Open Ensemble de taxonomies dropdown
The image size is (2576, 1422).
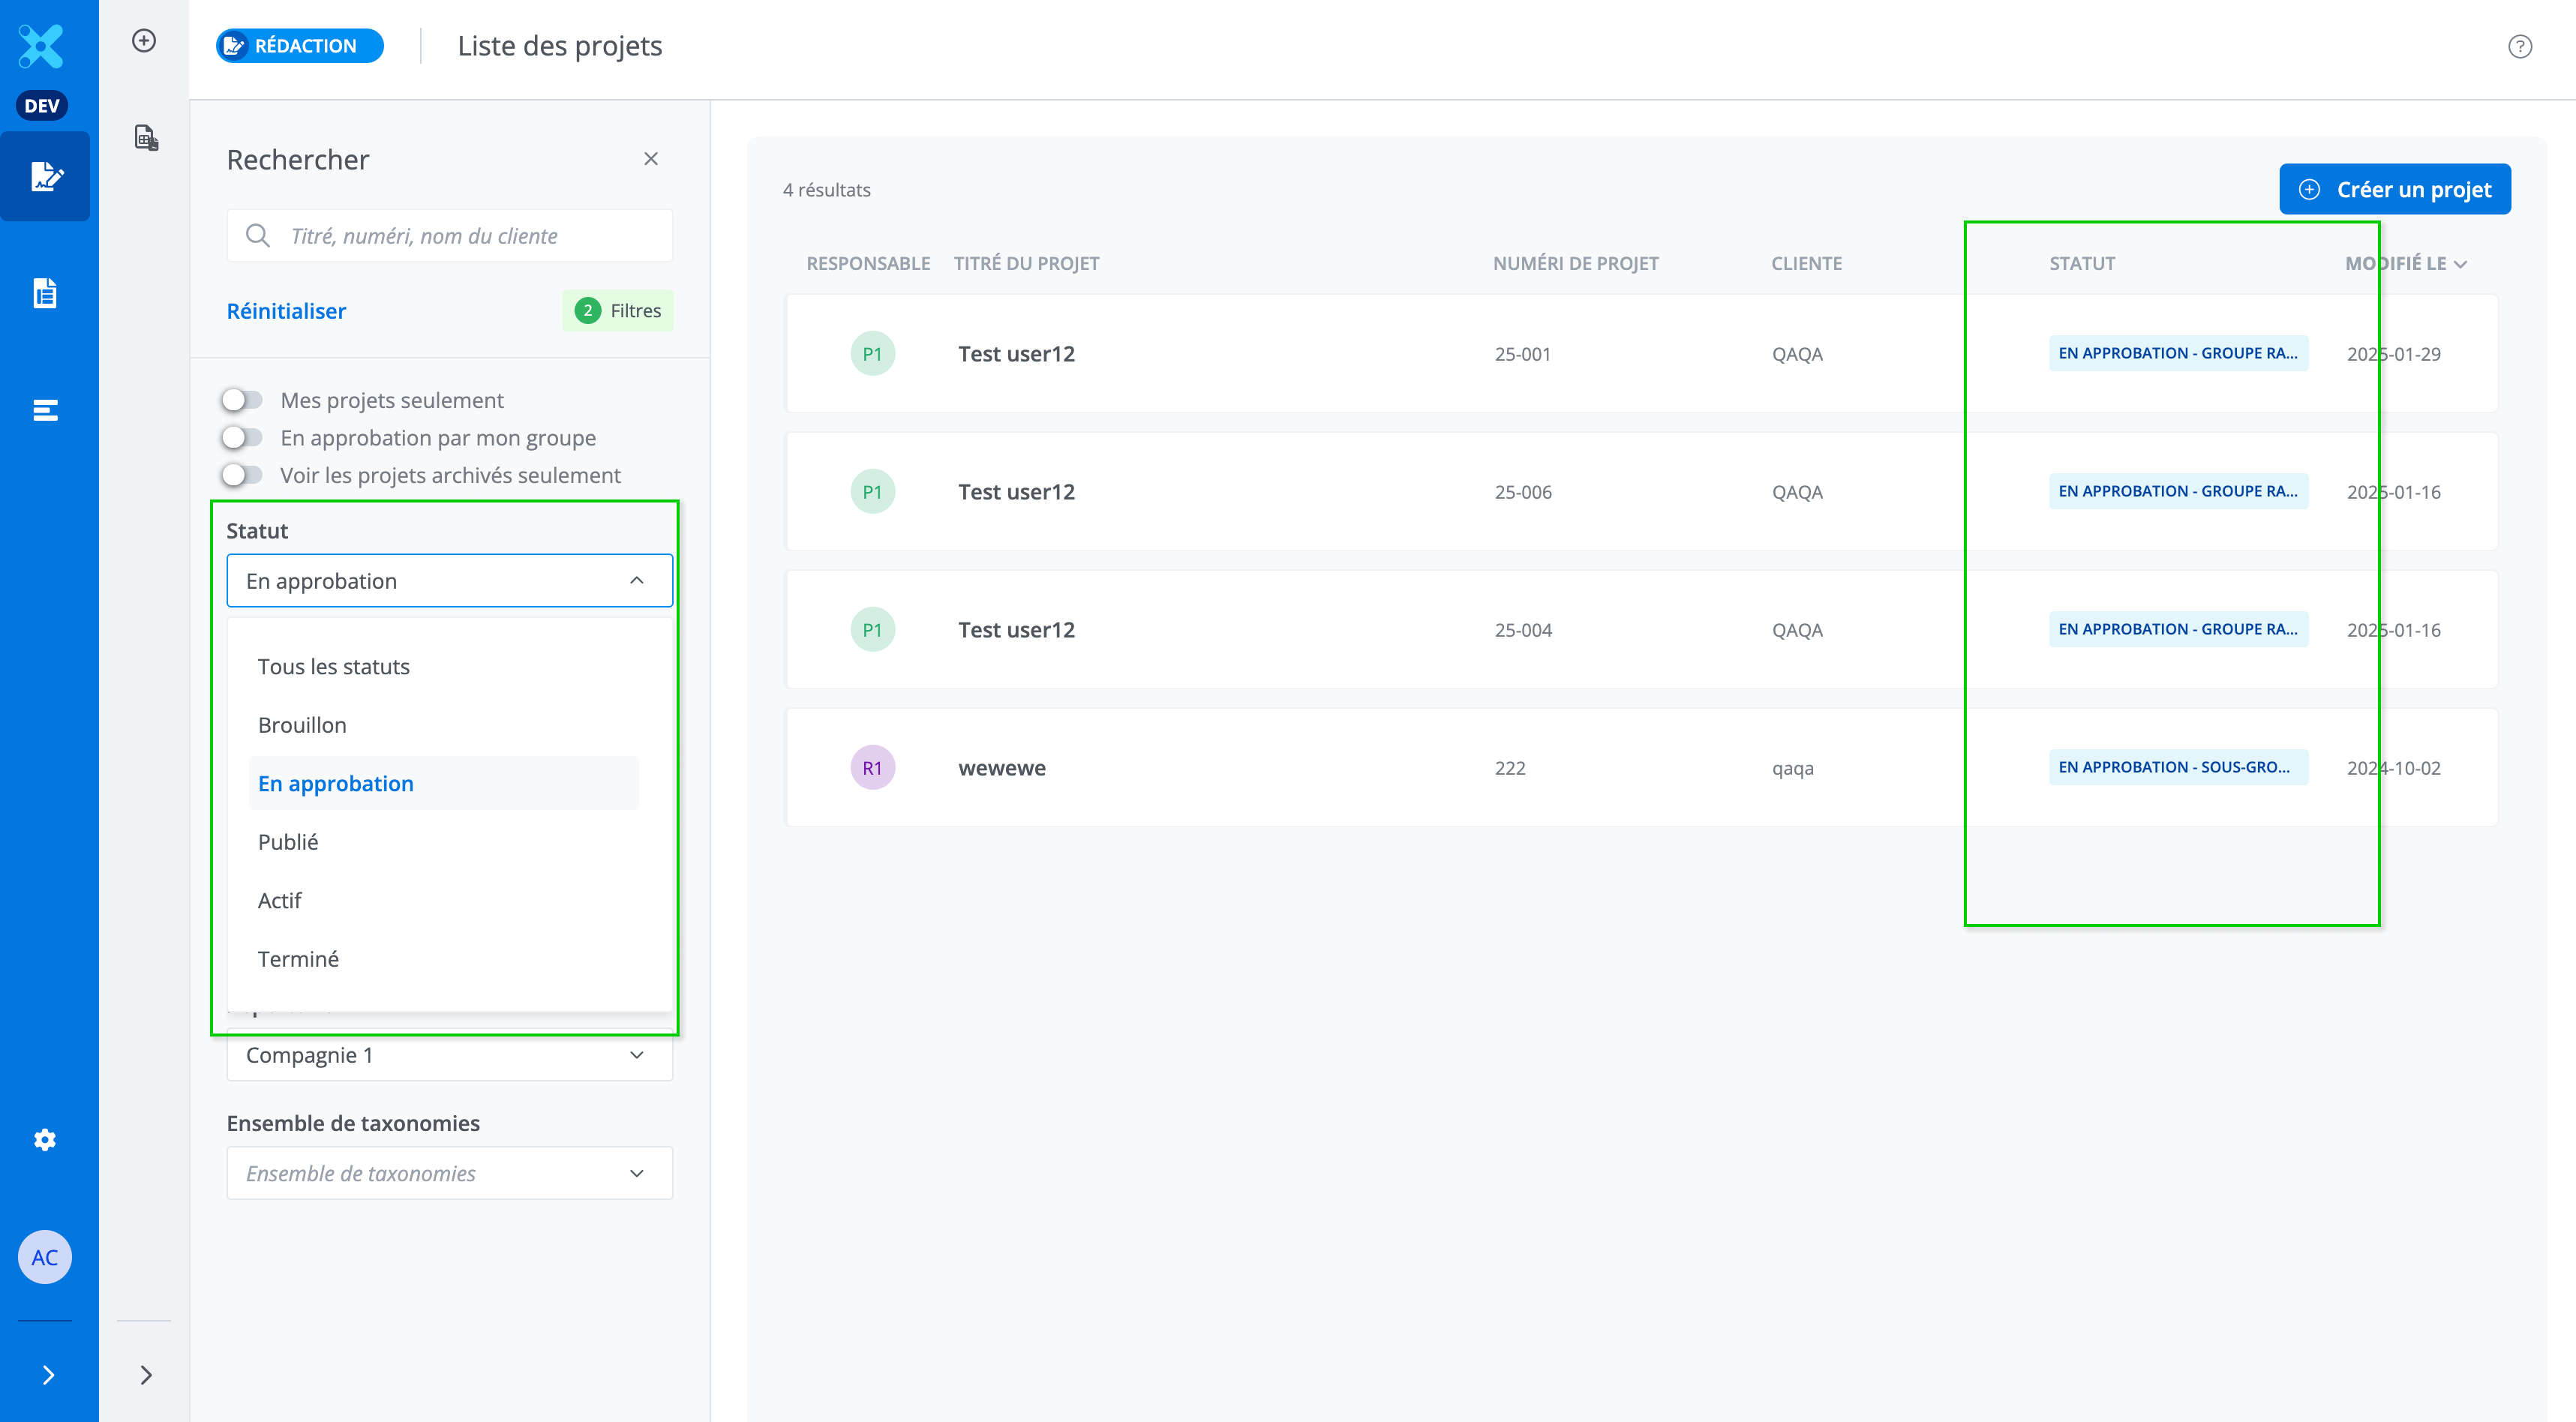coord(449,1173)
